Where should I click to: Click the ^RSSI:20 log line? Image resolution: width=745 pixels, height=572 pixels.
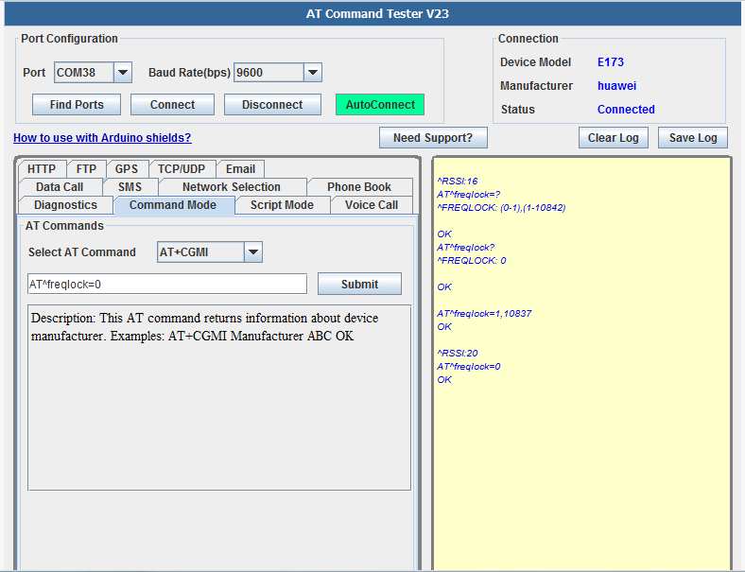click(x=458, y=354)
